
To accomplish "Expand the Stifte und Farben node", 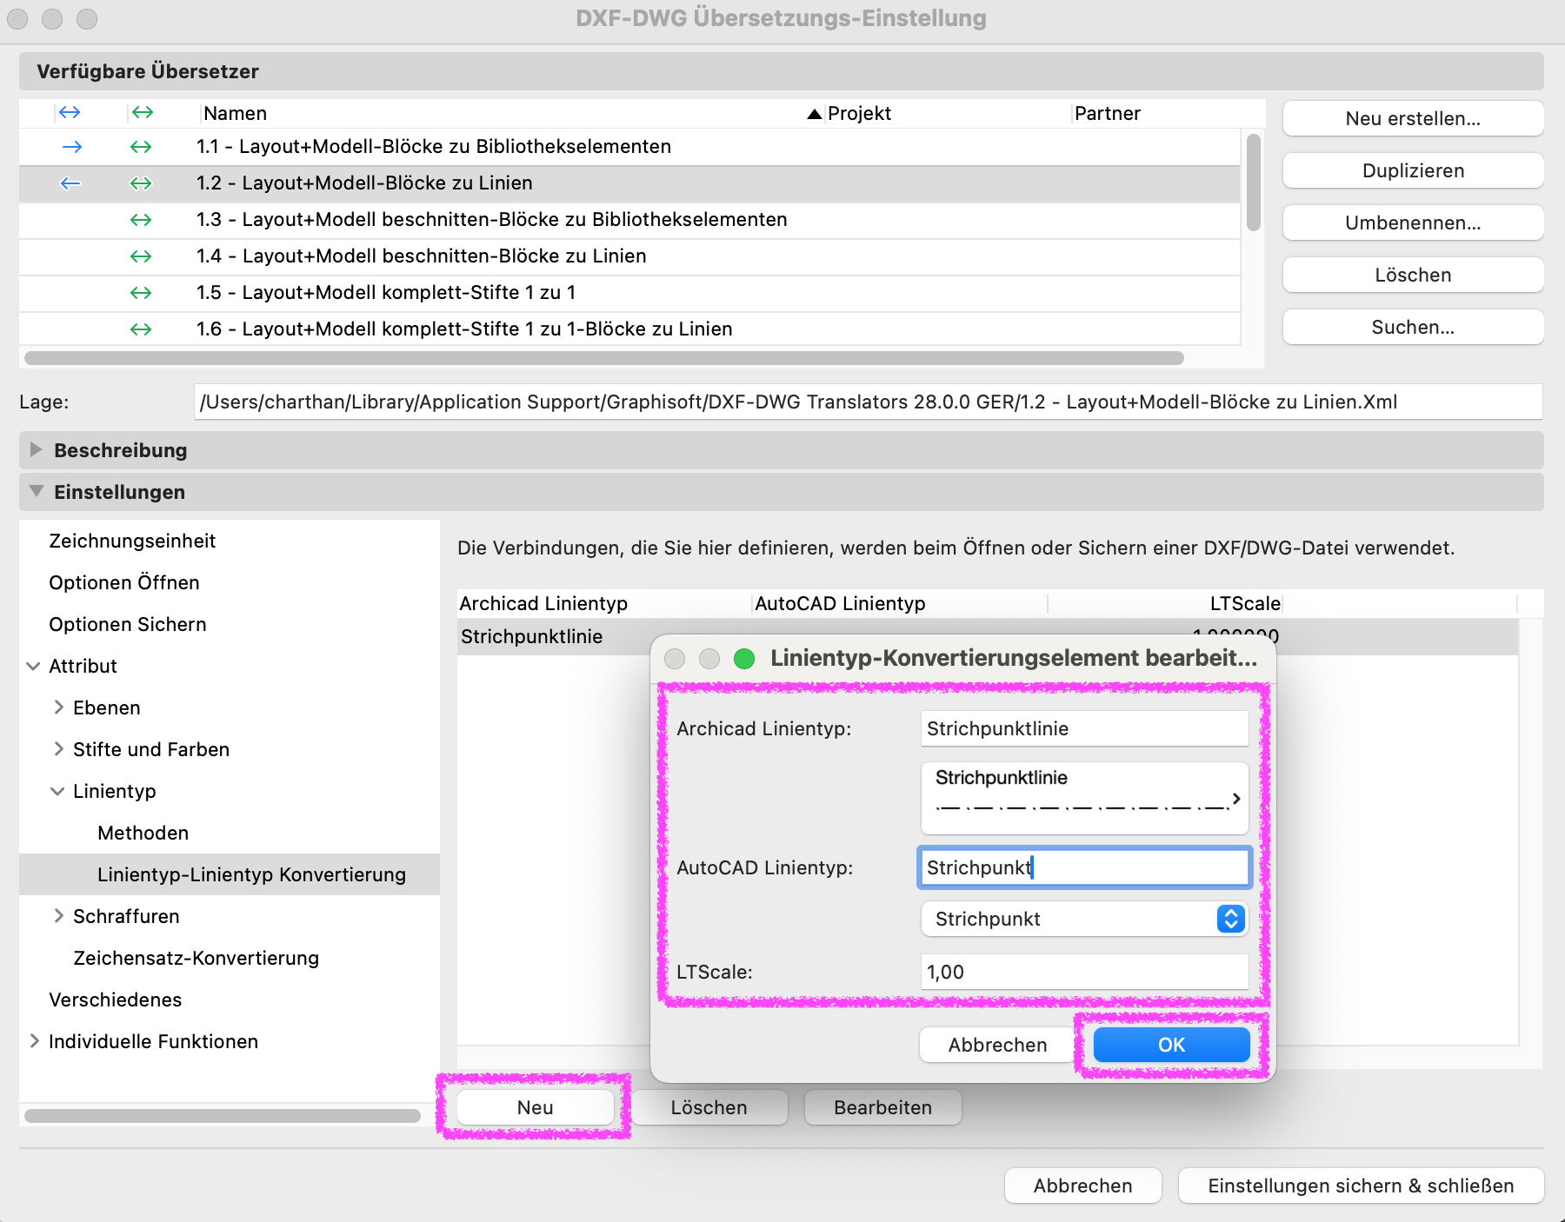I will (58, 749).
